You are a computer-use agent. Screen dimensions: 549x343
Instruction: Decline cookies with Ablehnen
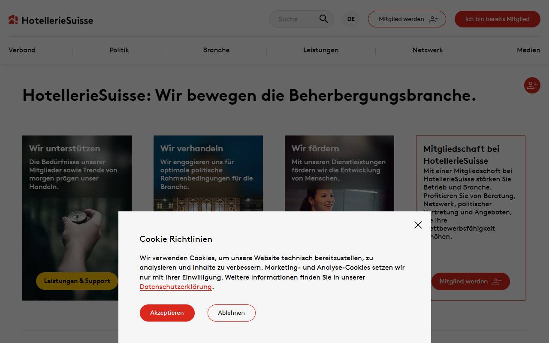pyautogui.click(x=232, y=313)
